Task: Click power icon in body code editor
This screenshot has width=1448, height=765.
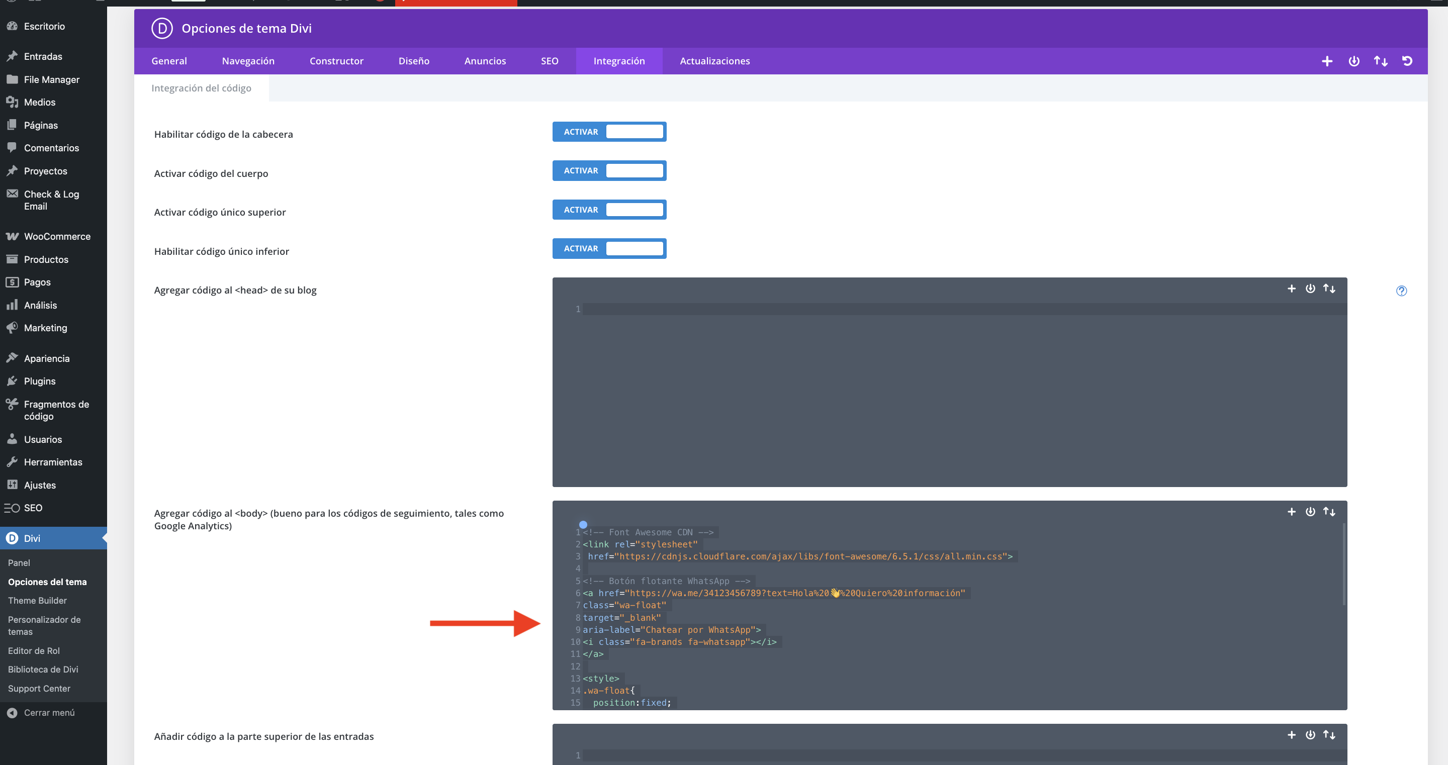Action: tap(1310, 512)
